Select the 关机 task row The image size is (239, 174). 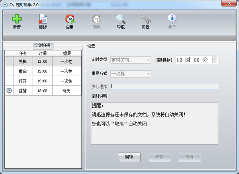pos(43,62)
